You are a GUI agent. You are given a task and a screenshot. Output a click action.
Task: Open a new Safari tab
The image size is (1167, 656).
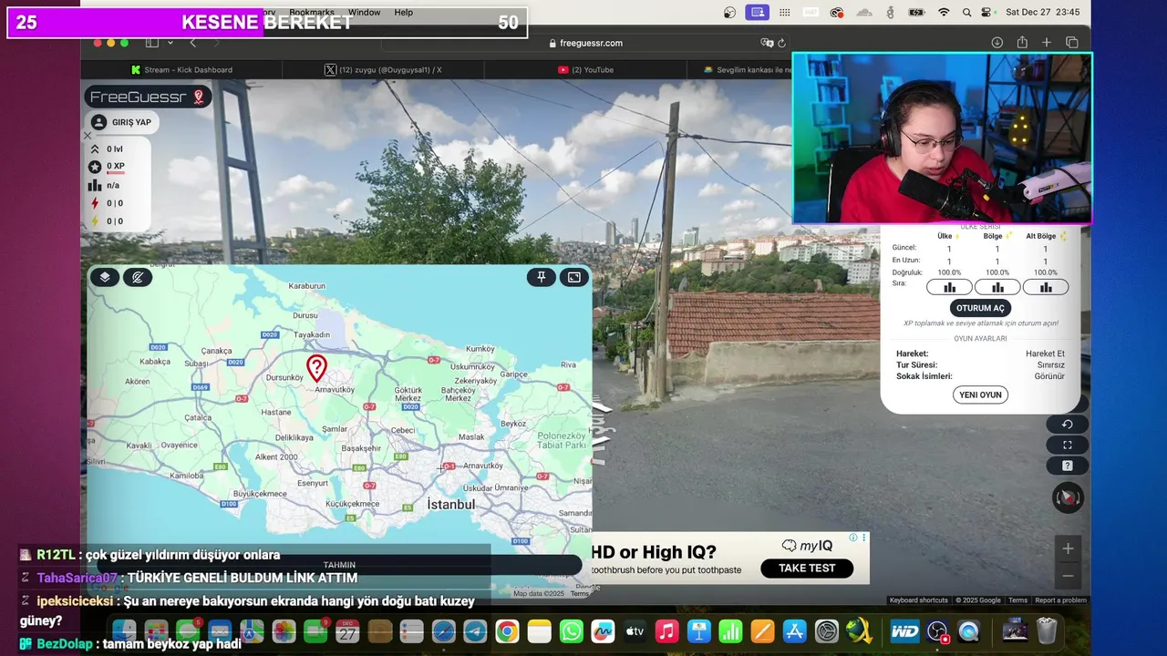1047,43
